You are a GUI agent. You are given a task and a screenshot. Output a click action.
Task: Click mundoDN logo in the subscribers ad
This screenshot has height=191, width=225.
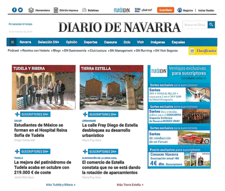159,71
